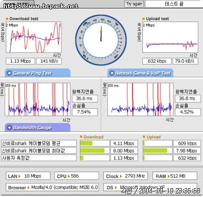Viewport: 203px width, 197px height.
Task: Select the 609 kbps average upload value
Action: point(187,144)
